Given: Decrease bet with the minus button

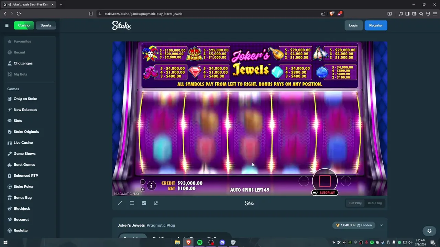Looking at the screenshot, I should coord(304,181).
